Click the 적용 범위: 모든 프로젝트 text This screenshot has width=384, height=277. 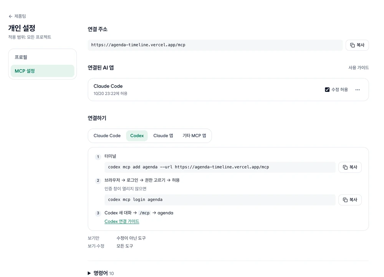pyautogui.click(x=30, y=37)
